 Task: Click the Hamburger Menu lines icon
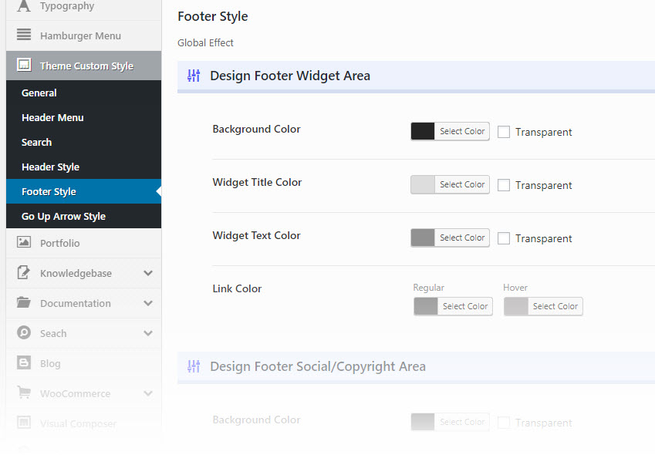click(24, 35)
